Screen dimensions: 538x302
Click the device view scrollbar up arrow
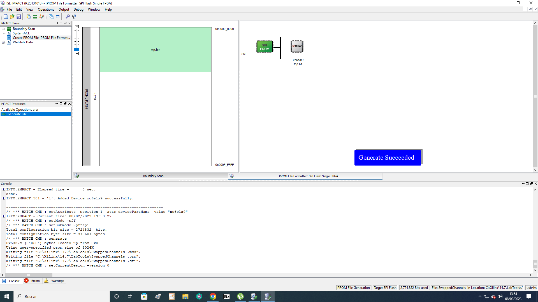tap(535, 23)
